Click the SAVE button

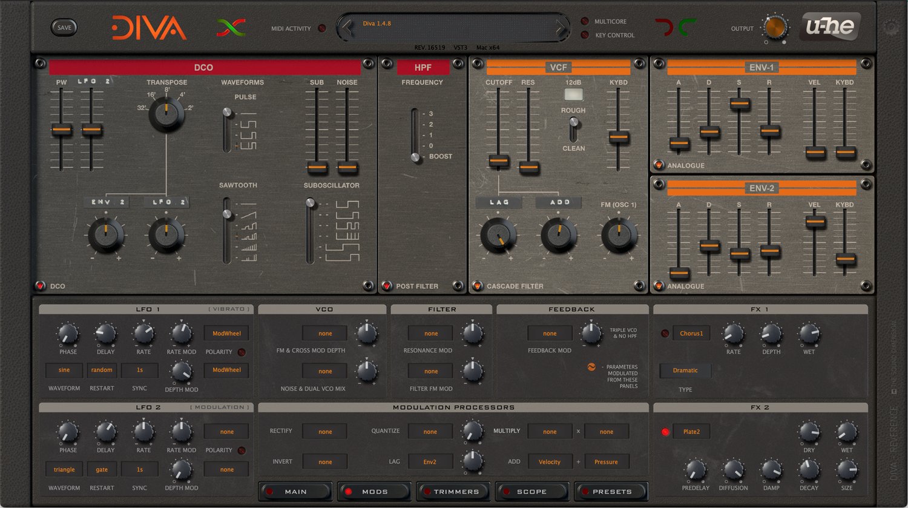[x=64, y=27]
